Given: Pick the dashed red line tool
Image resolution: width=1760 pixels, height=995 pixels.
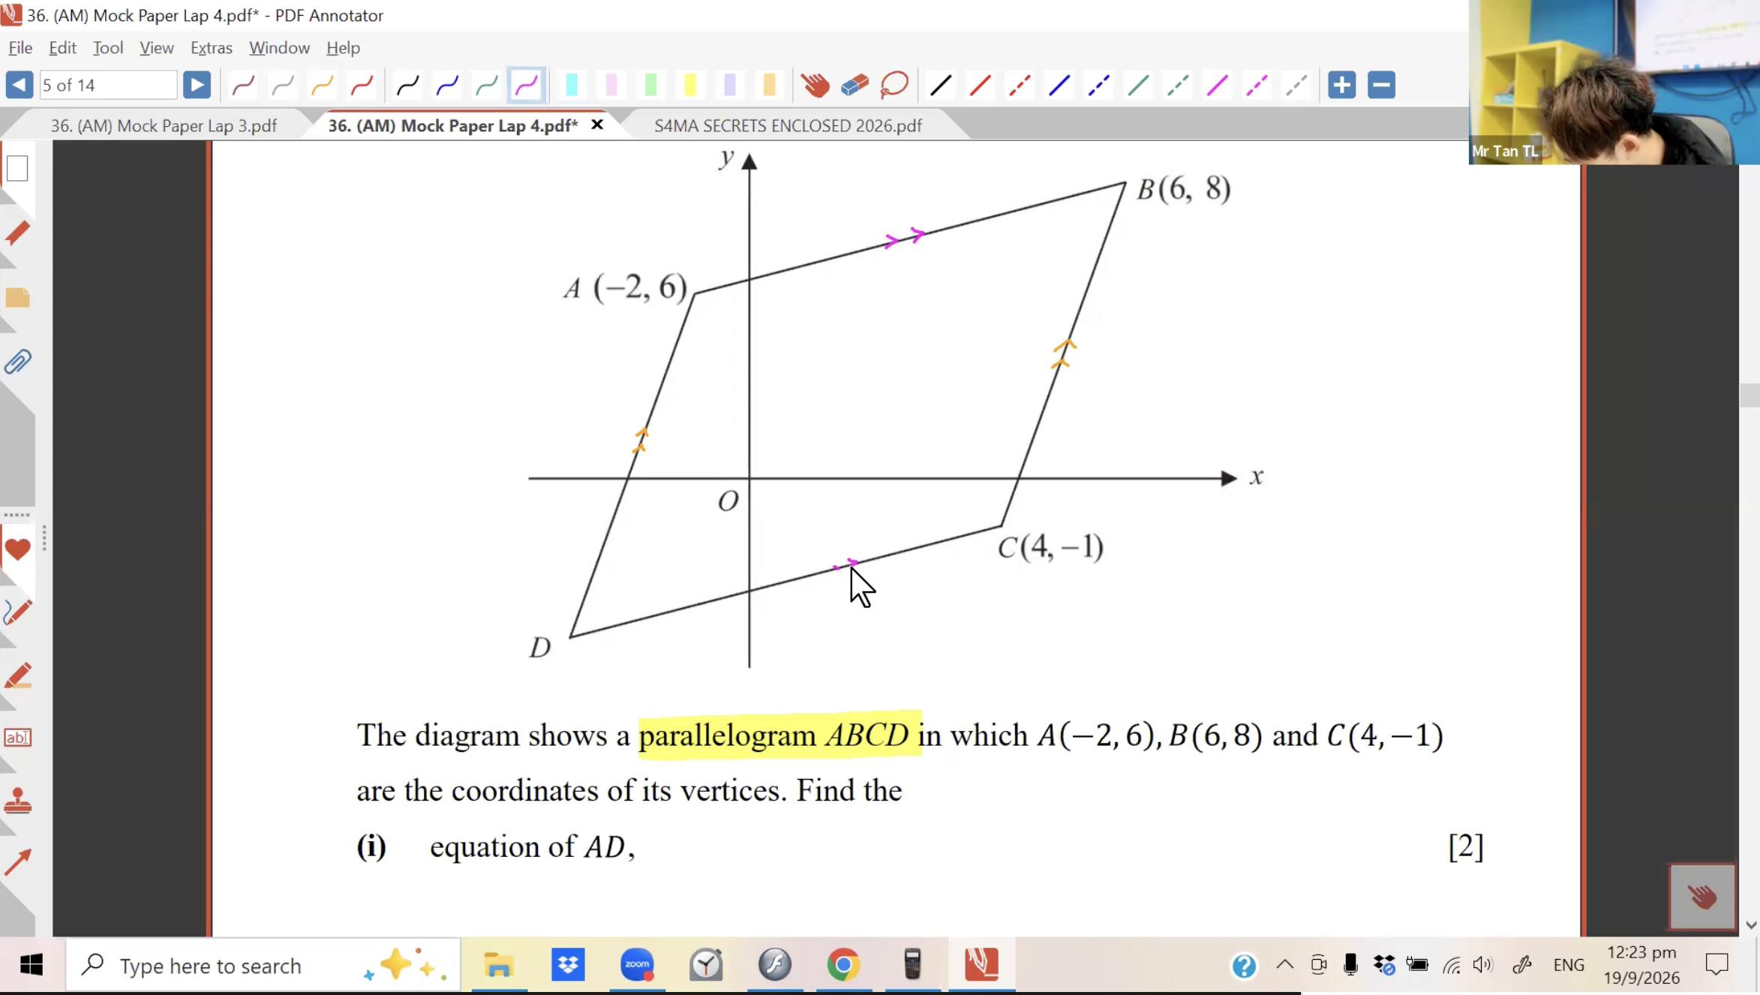Looking at the screenshot, I should pyautogui.click(x=1019, y=86).
